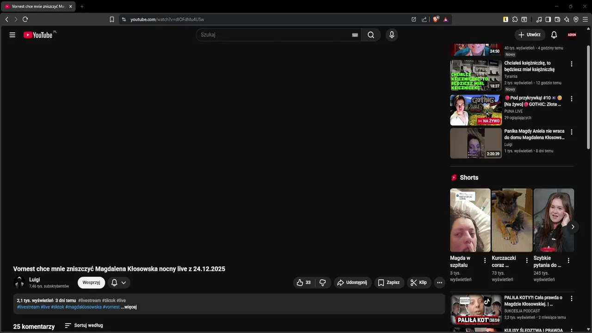
Task: Open a new browser tab
Action: point(82,6)
